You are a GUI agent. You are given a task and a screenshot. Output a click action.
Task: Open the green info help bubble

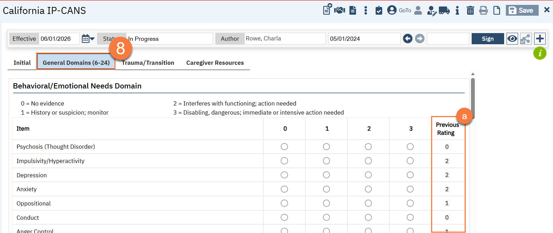(540, 53)
